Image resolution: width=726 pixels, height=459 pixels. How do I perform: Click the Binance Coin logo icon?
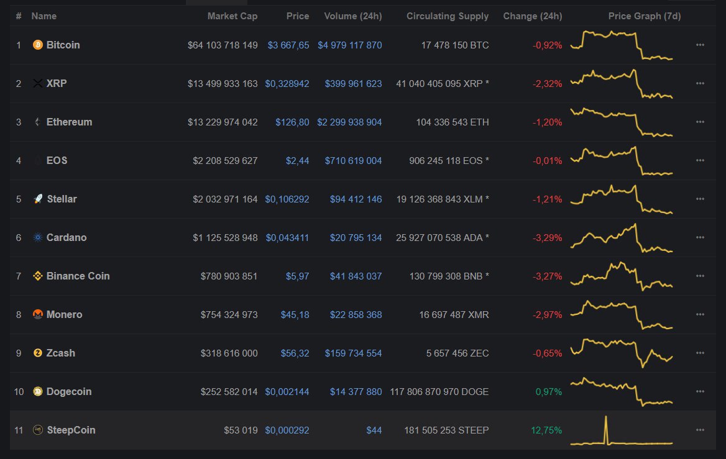coord(38,276)
